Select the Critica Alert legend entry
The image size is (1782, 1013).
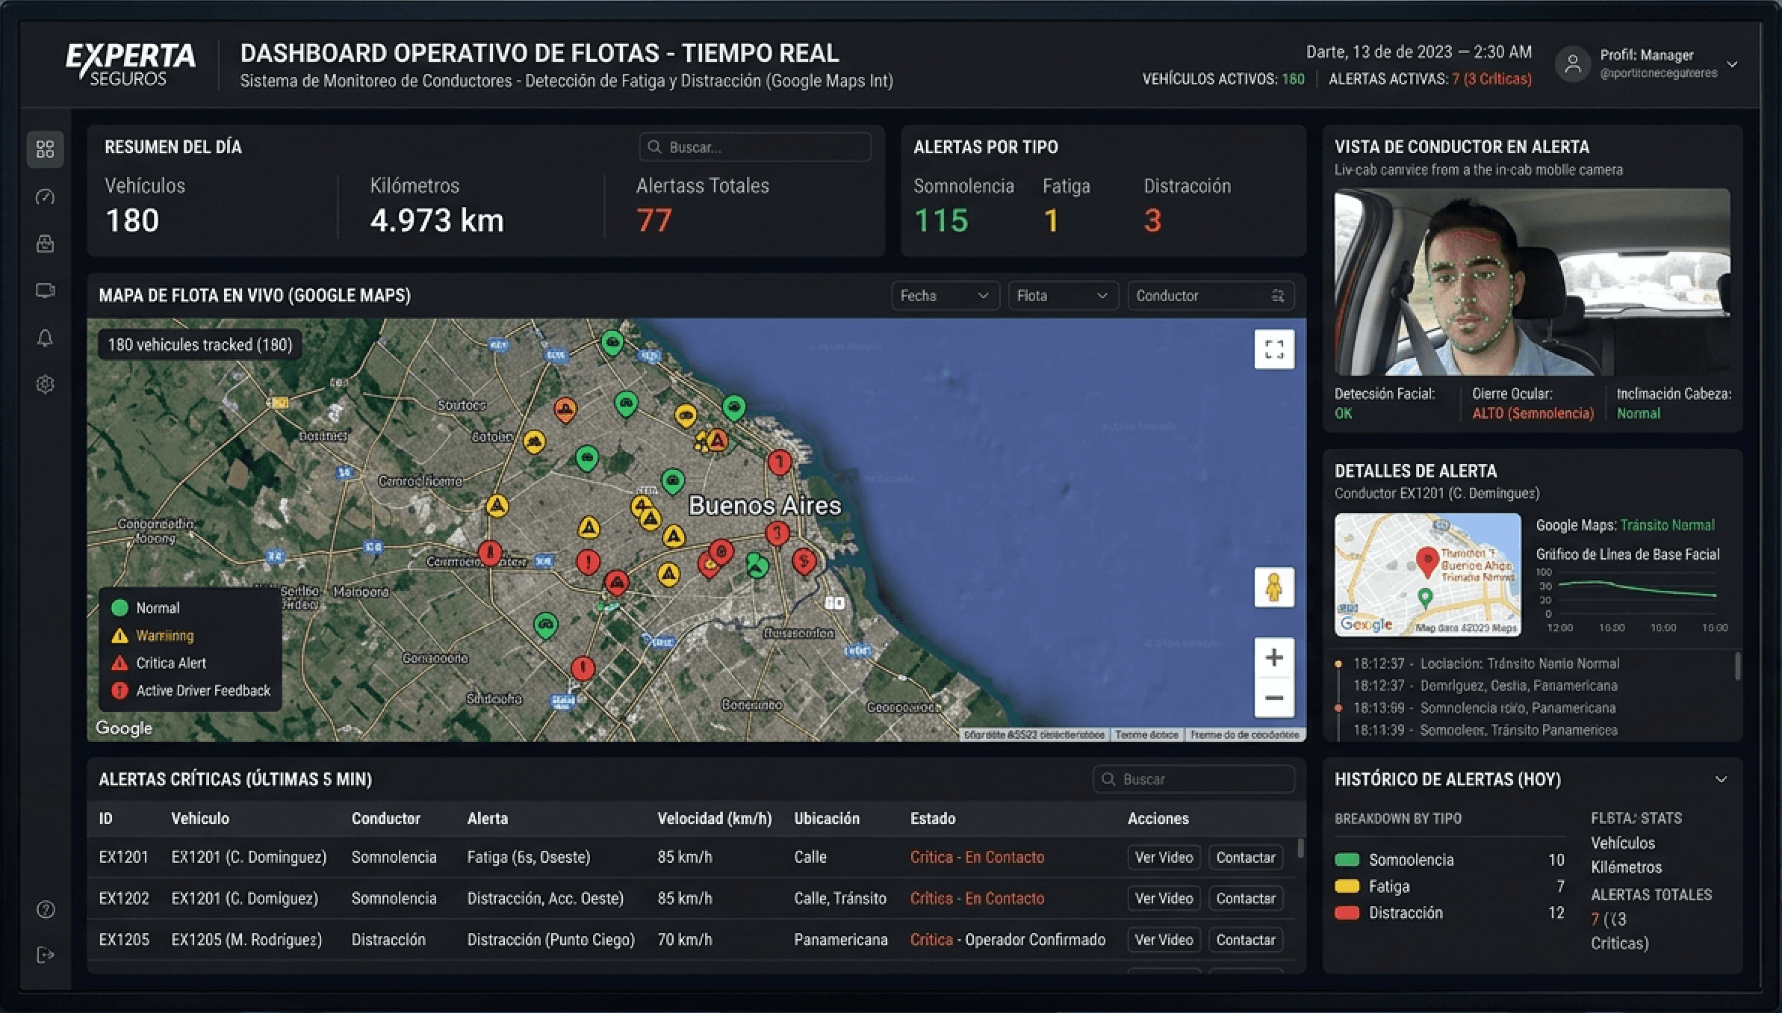click(159, 663)
